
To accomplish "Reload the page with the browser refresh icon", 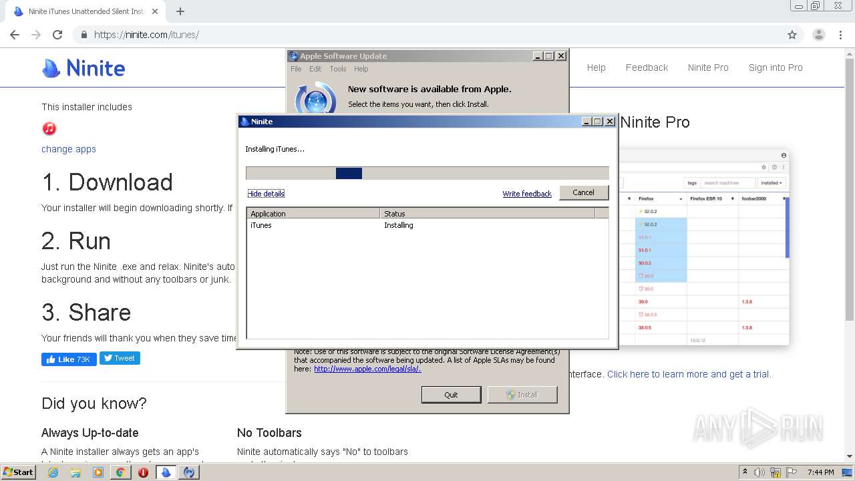I will tap(57, 35).
